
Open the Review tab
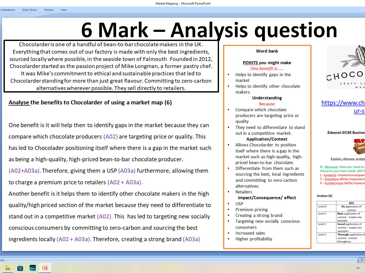[x=49, y=10]
